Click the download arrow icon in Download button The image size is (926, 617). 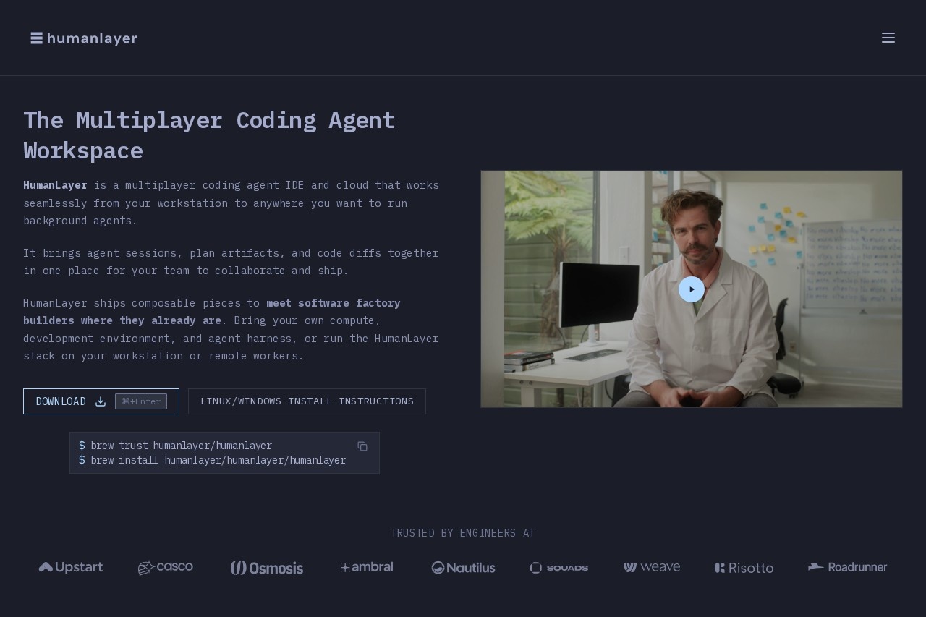(x=101, y=401)
